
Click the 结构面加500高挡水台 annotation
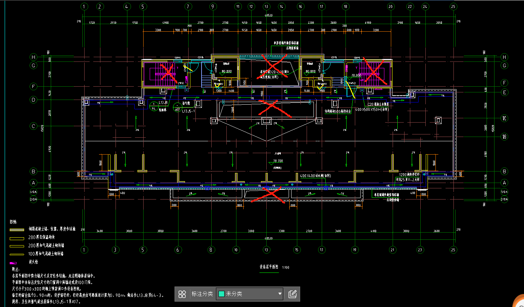338,111
